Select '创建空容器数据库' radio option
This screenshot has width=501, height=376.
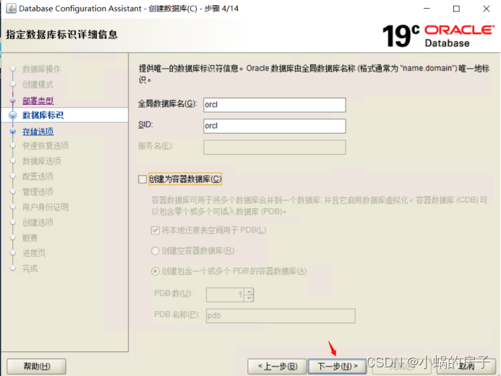click(155, 251)
